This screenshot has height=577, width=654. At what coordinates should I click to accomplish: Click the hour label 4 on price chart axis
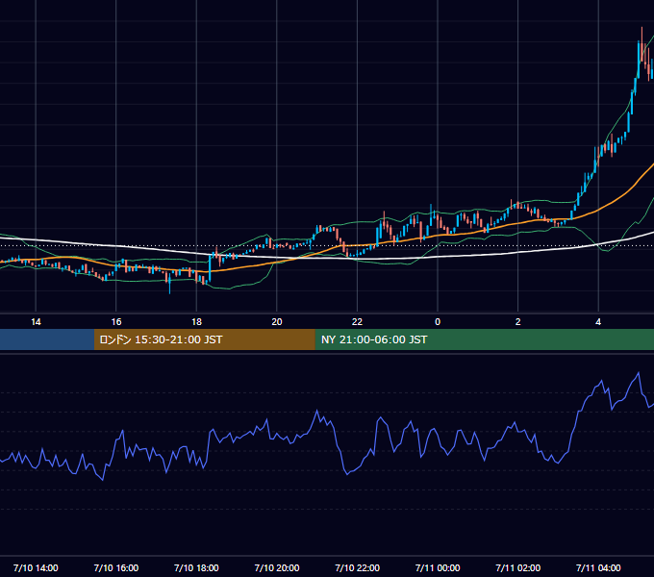[598, 322]
